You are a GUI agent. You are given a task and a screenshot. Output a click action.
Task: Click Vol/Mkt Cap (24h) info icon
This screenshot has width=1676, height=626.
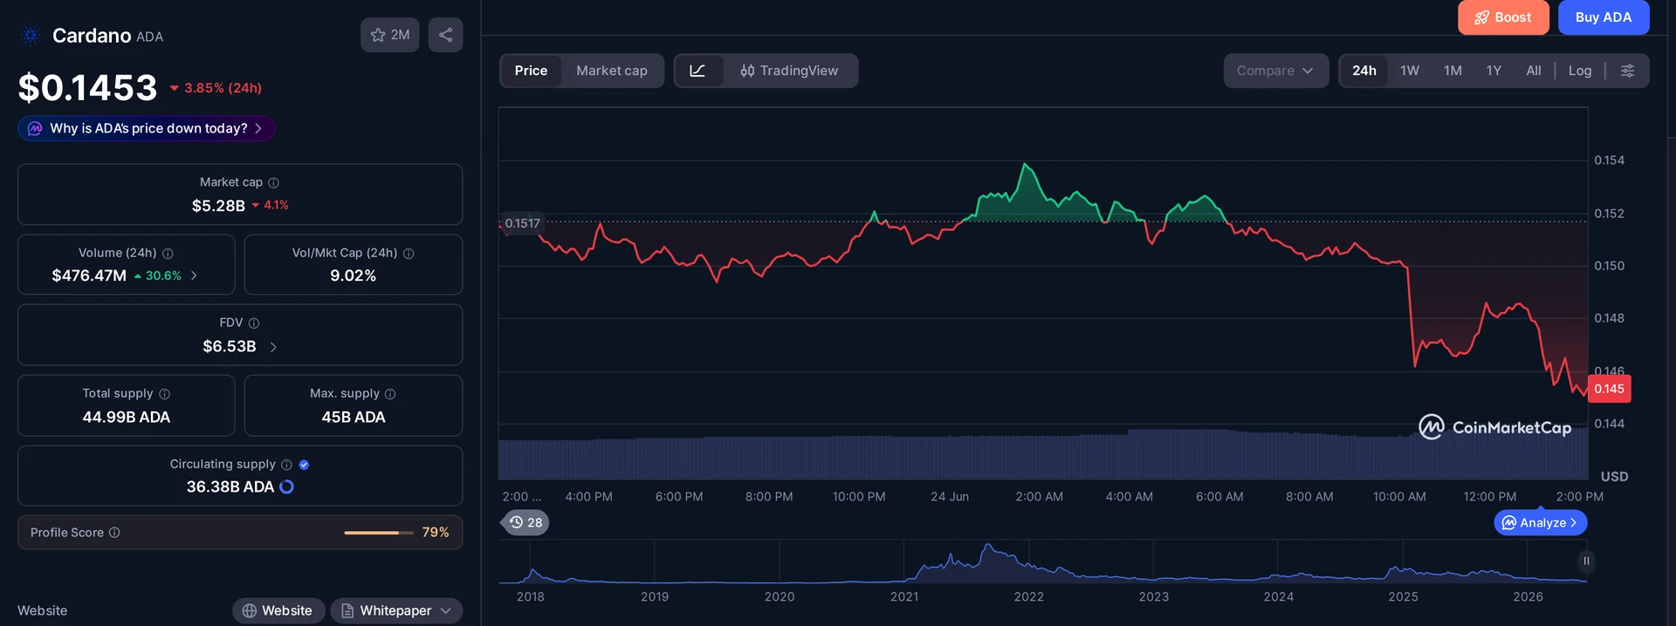pyautogui.click(x=409, y=253)
